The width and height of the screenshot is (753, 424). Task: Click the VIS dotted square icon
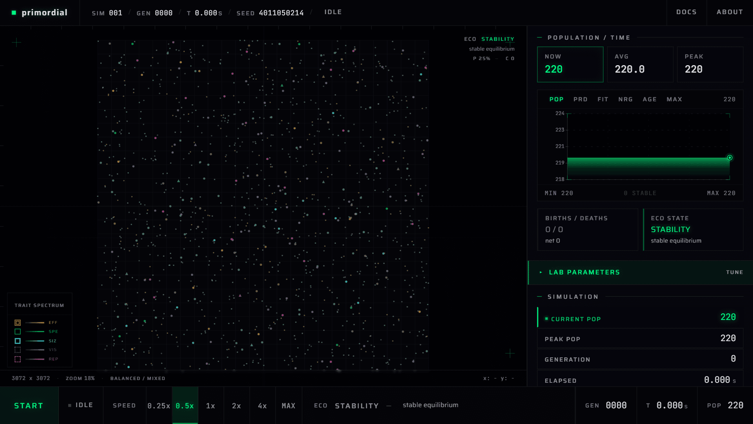coord(18,350)
